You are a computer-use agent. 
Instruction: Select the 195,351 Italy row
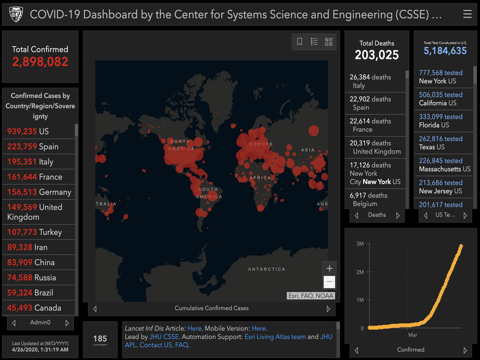(38, 161)
